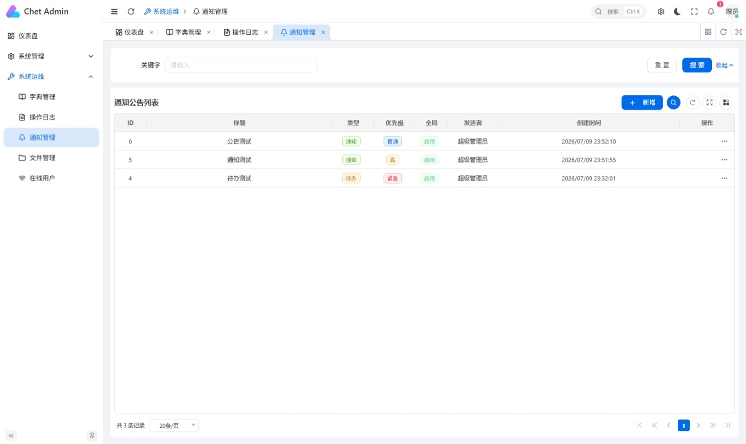Click the pin icon at the sidebar bottom

coord(92,435)
